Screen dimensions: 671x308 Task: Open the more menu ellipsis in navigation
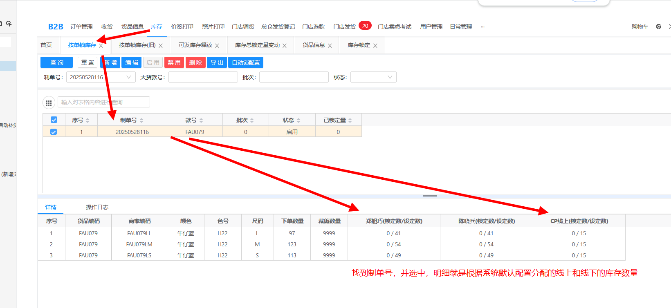coord(482,27)
